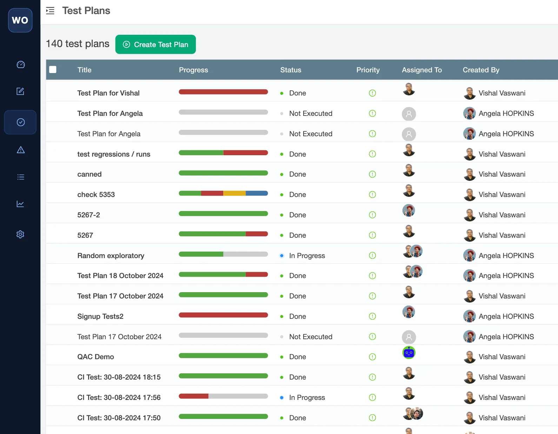Select the test plans checkmark sidebar icon

point(21,122)
